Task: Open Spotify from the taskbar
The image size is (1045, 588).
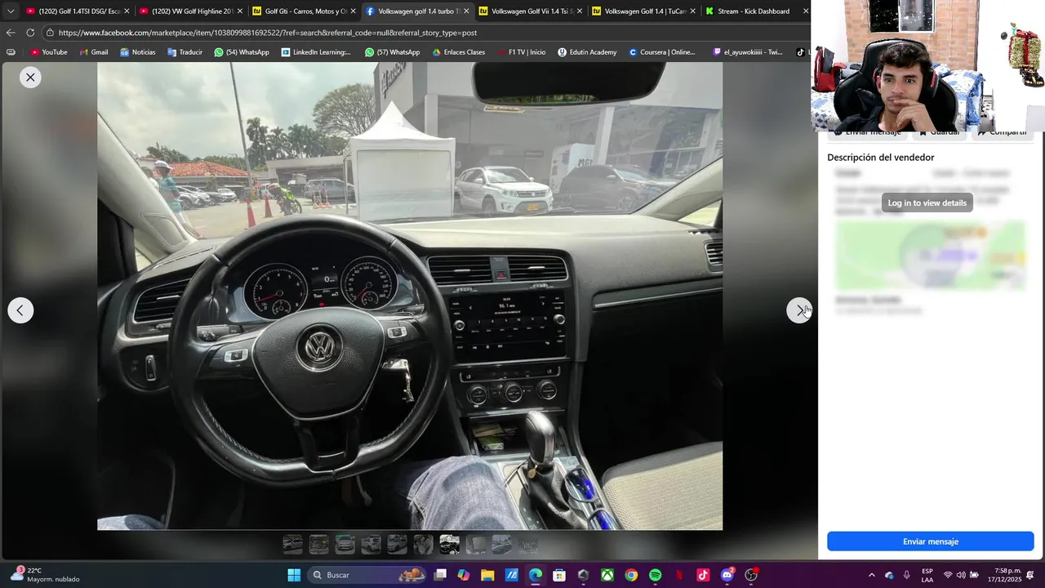Action: pos(655,575)
